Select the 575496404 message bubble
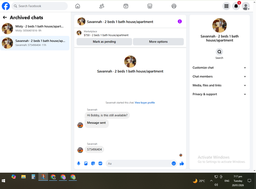 (x=94, y=150)
